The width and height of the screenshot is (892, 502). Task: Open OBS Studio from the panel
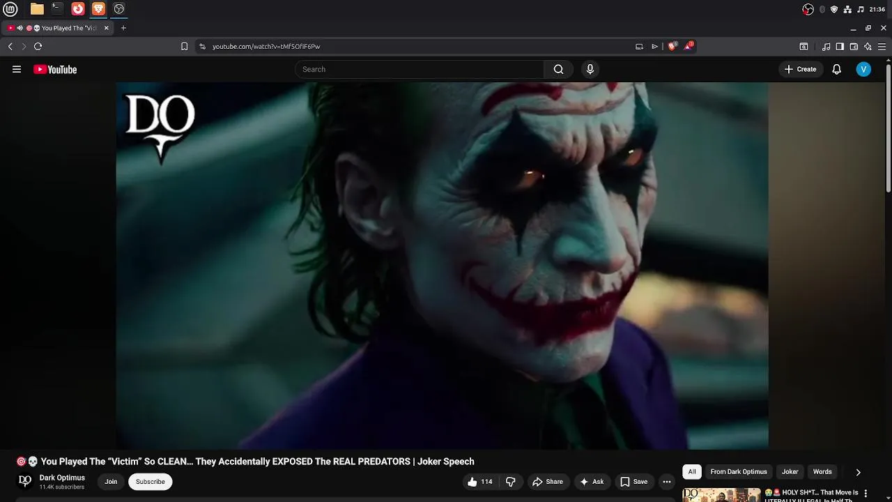[x=119, y=9]
